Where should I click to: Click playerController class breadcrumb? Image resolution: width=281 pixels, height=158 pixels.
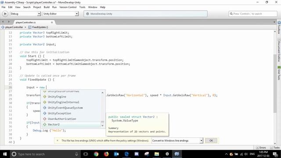pyautogui.click(x=13, y=27)
